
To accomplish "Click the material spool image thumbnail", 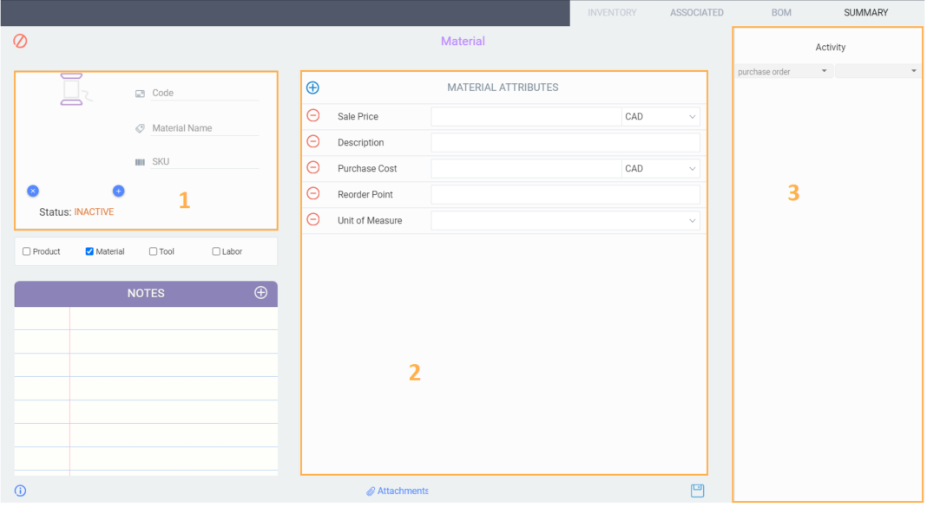I will coord(76,89).
